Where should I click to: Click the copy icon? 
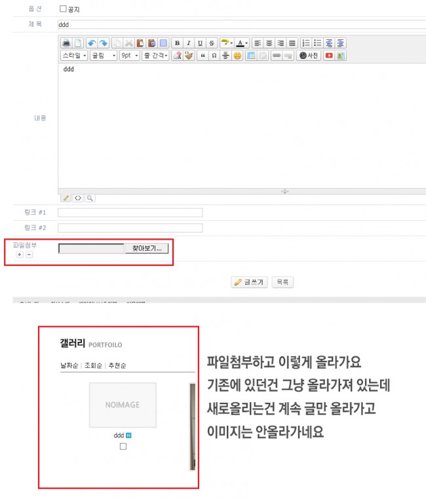[117, 43]
